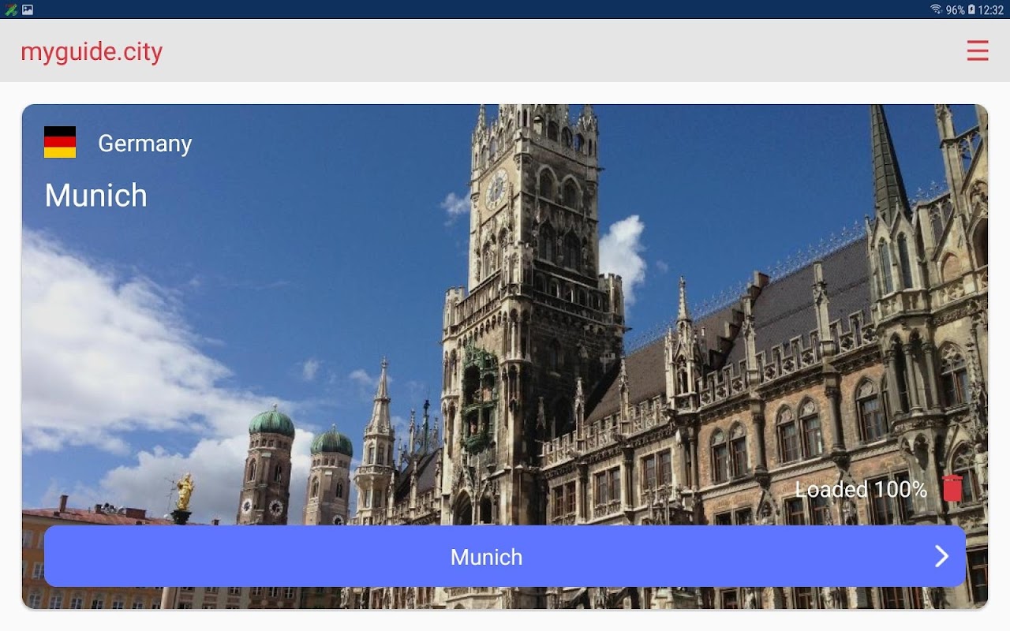Click the 12:32 clock in status bar
Image resolution: width=1010 pixels, height=631 pixels.
coord(991,9)
